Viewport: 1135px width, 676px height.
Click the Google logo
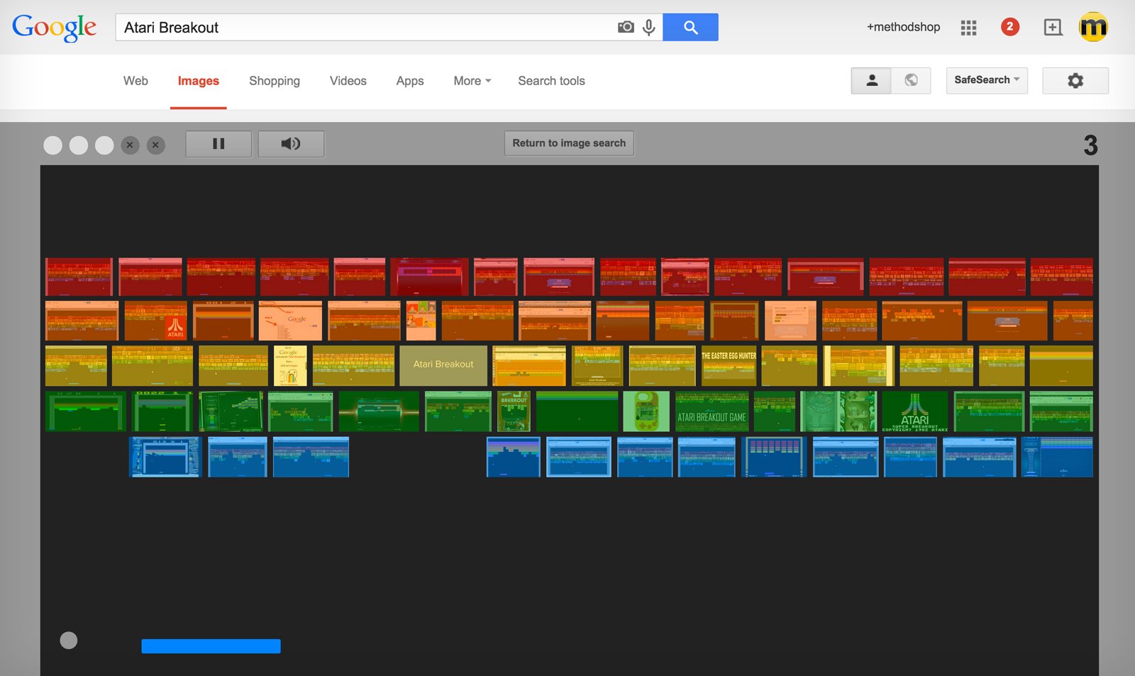click(x=54, y=28)
